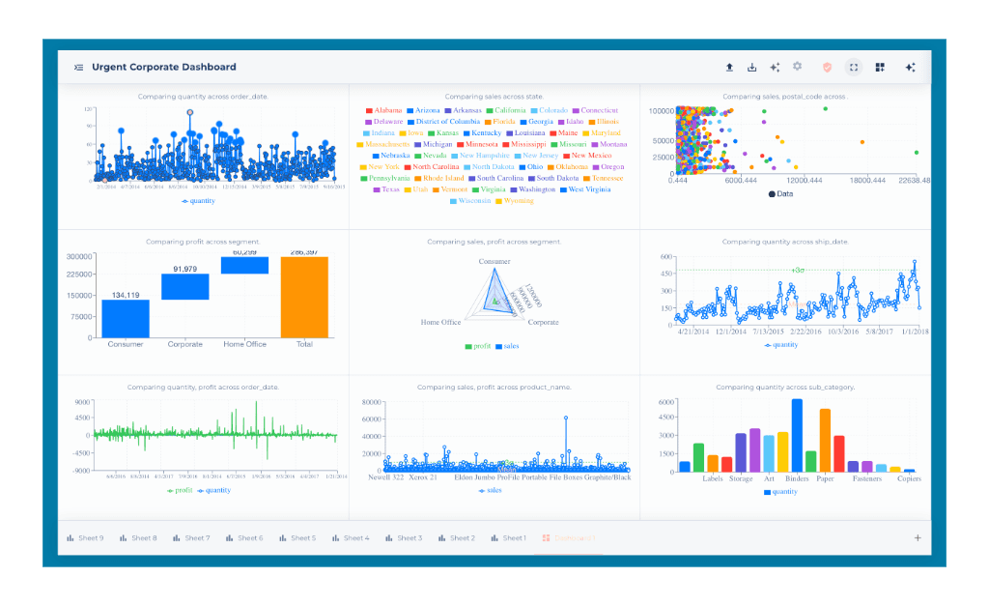Click the Corporate bar labeled 91,979
989x606 pixels.
pyautogui.click(x=184, y=287)
